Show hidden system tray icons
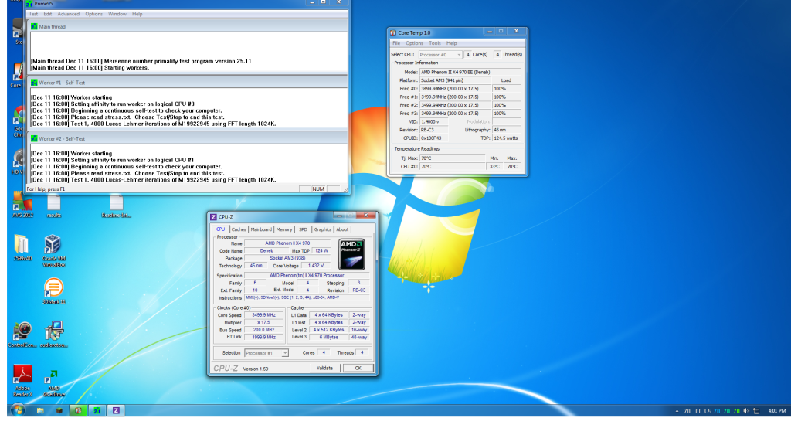This screenshot has height=445, width=791. [677, 411]
